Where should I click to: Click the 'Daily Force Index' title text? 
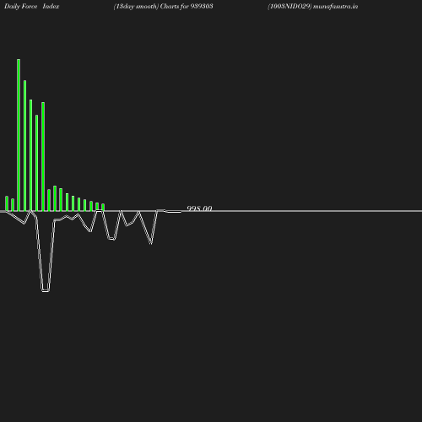coord(32,7)
